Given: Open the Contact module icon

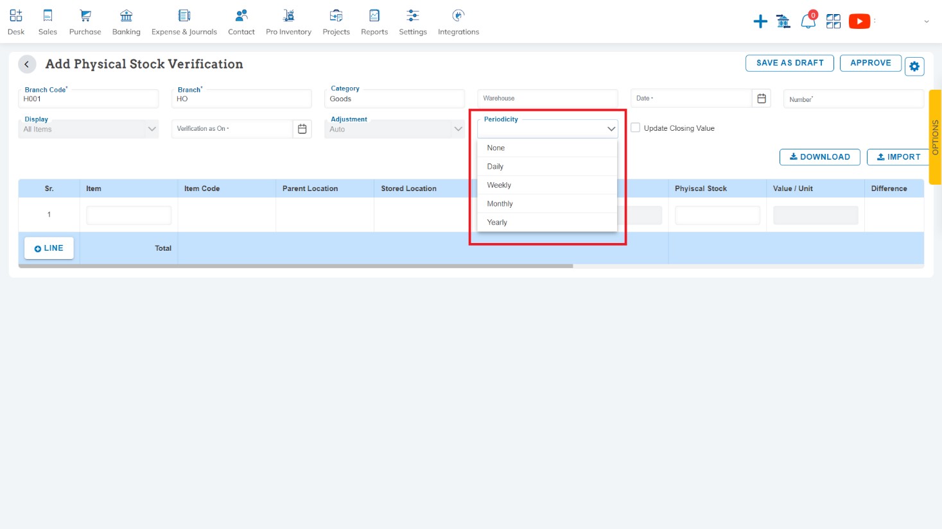Looking at the screenshot, I should [241, 15].
